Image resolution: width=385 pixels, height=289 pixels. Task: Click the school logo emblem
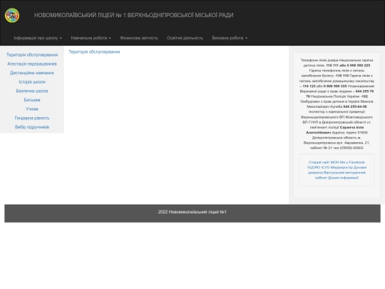(12, 15)
